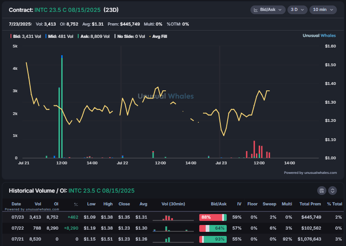Sort by the OI change column icon
Screen dimensions: 346x246
pyautogui.click(x=76, y=204)
